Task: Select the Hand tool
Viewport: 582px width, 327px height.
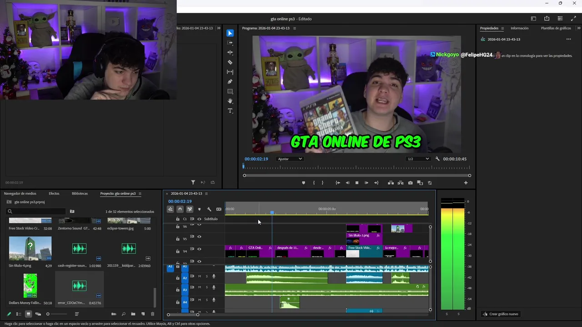Action: [x=230, y=101]
